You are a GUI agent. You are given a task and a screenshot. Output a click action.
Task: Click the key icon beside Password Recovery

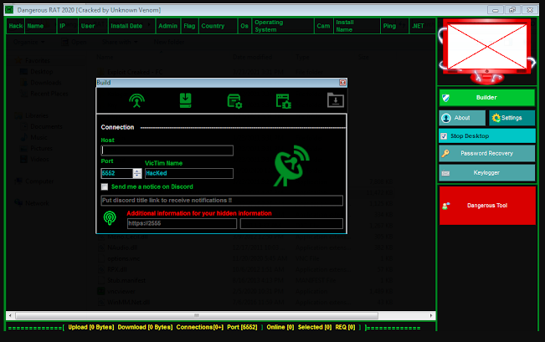pyautogui.click(x=446, y=154)
